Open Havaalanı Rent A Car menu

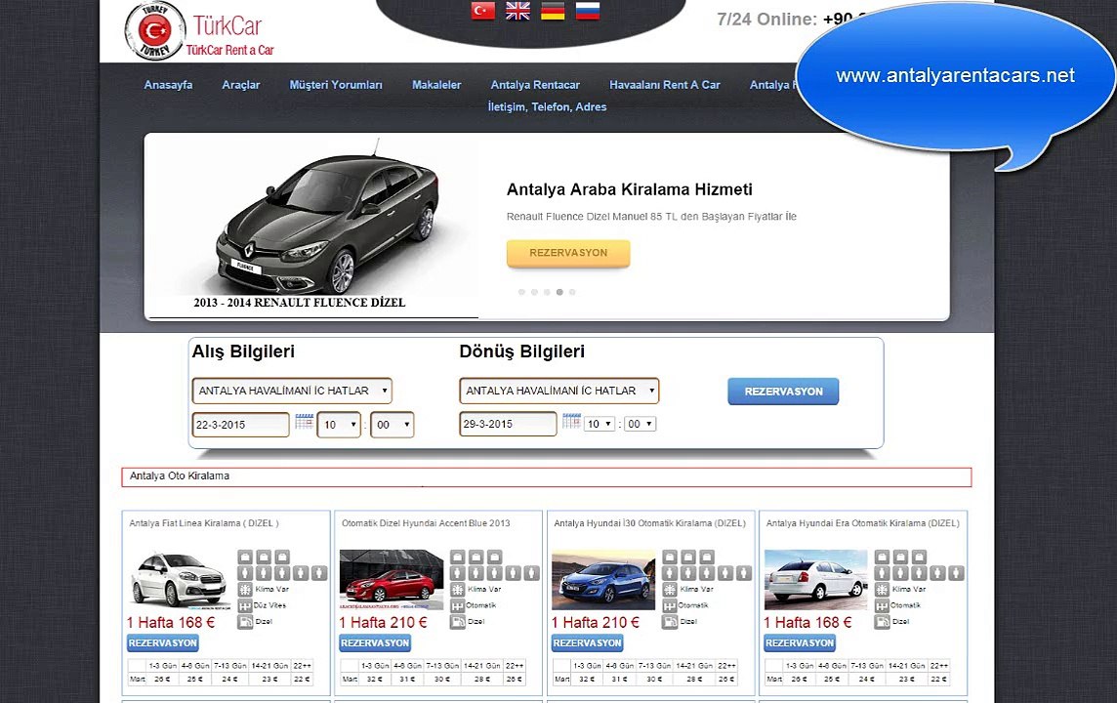point(665,85)
